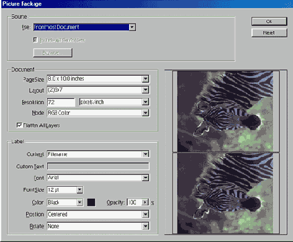Screen dimensions: 293x242
Task: Open the Position Centered dropdown
Action: pyautogui.click(x=98, y=214)
